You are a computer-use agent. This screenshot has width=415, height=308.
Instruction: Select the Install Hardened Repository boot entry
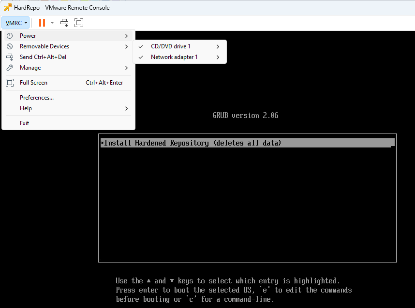(x=247, y=142)
